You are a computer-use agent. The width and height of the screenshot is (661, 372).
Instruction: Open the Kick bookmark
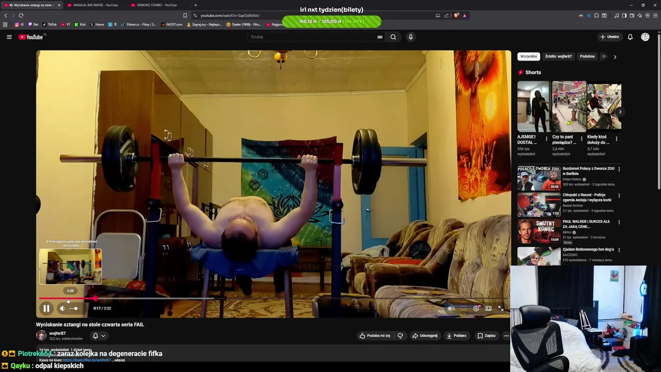80,24
